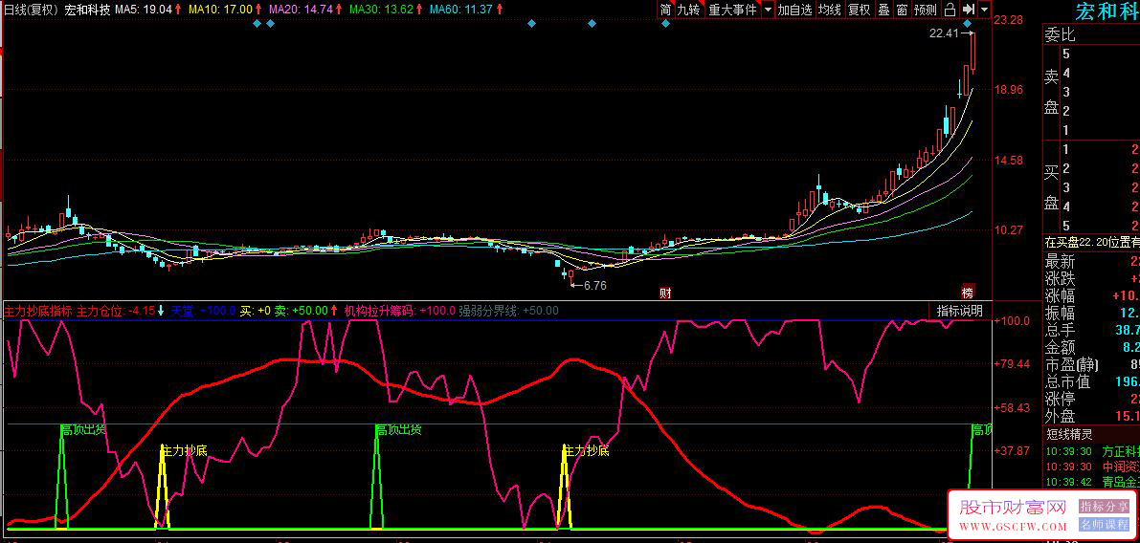Click the 卖: +50.00 indicator value
This screenshot has width=1140, height=543.
pos(301,311)
